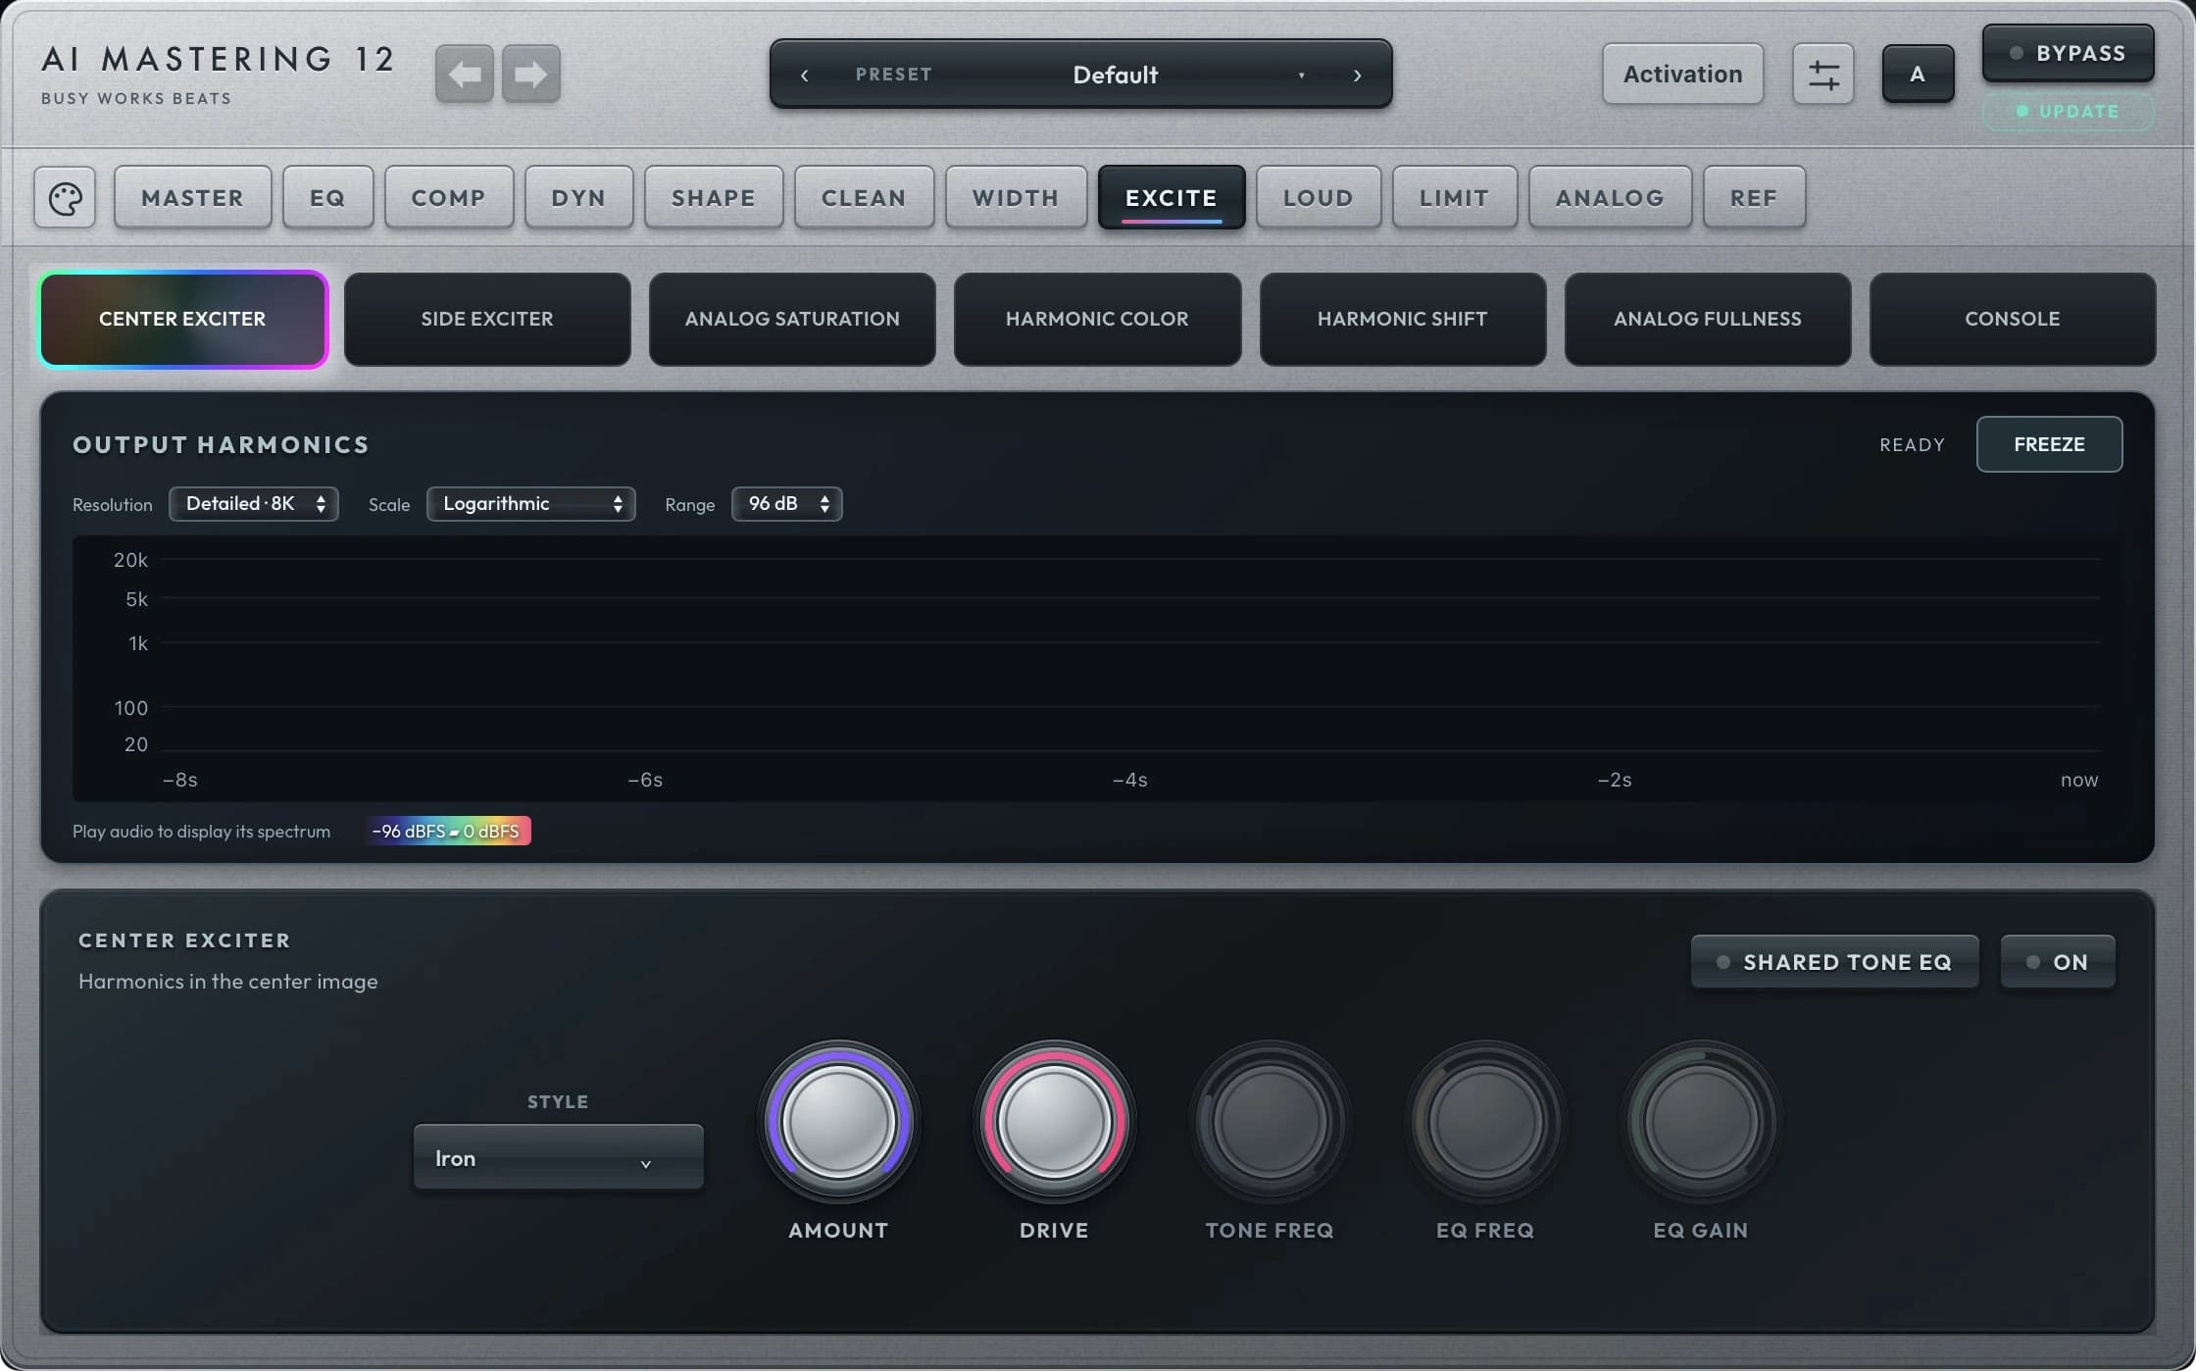Select the EXCITE tab
The height and width of the screenshot is (1371, 2196).
[1172, 198]
